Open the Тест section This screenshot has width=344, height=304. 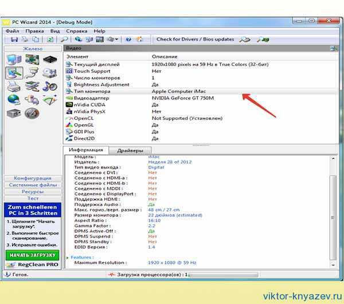[33, 198]
